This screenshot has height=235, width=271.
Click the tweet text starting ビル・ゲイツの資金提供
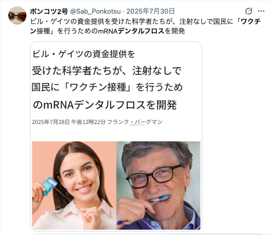click(146, 26)
